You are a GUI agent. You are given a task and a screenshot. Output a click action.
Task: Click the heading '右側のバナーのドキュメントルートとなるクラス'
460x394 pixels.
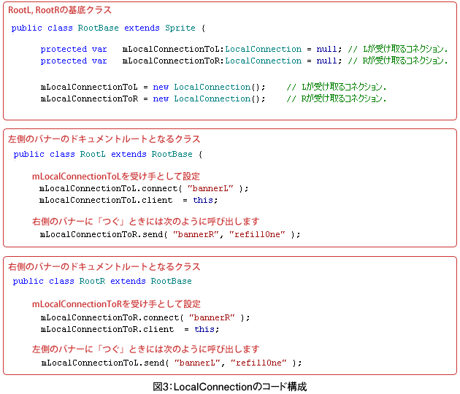(104, 267)
